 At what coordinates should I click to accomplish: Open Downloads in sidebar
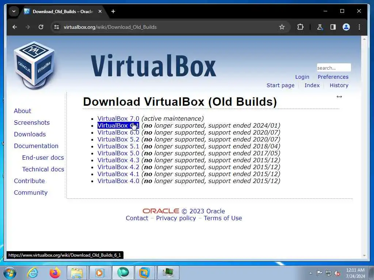[x=30, y=134]
